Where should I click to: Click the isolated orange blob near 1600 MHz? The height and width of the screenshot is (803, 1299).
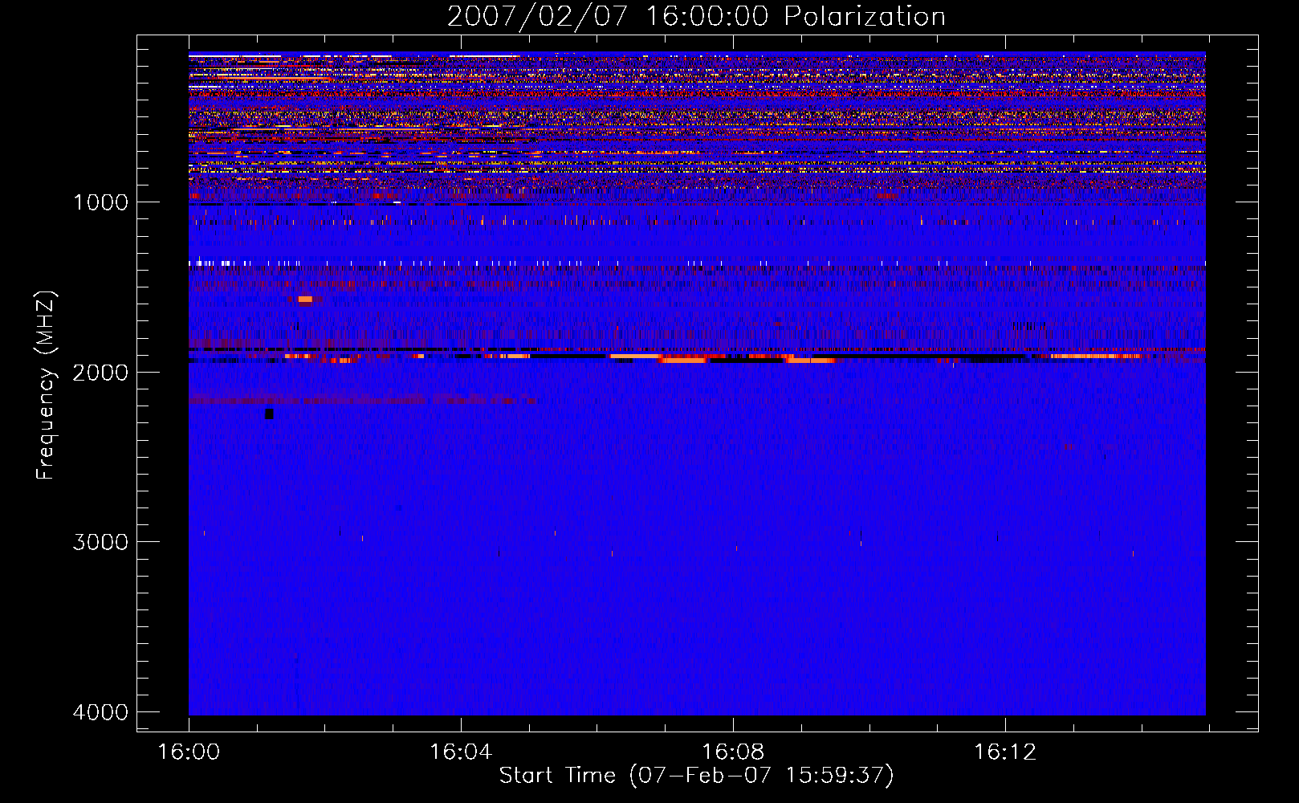tap(305, 300)
